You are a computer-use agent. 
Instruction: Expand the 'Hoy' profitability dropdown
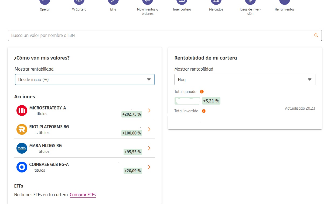(245, 80)
